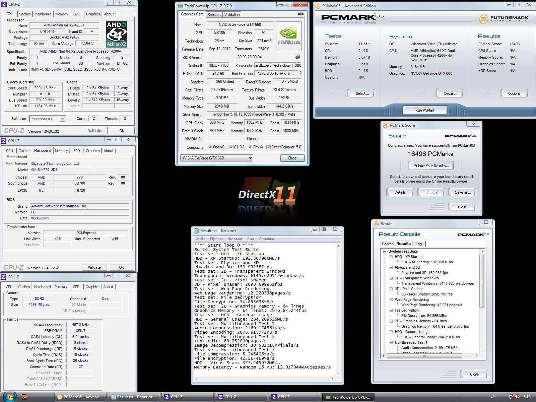Open Result.txt Блокнот taskbar button

[x=134, y=397]
